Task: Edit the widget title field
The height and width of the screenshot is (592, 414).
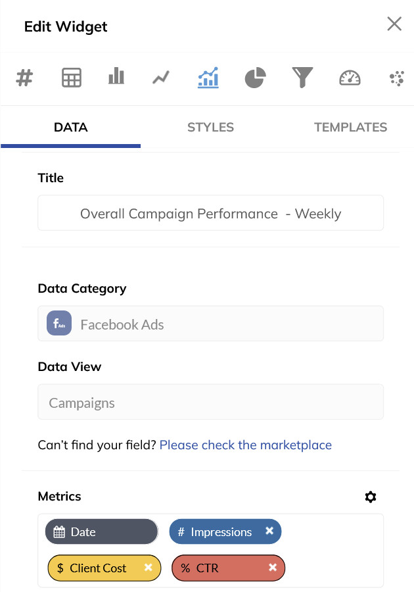Action: [x=210, y=213]
